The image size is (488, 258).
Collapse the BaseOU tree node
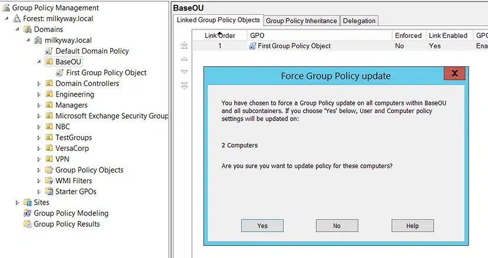tap(39, 62)
